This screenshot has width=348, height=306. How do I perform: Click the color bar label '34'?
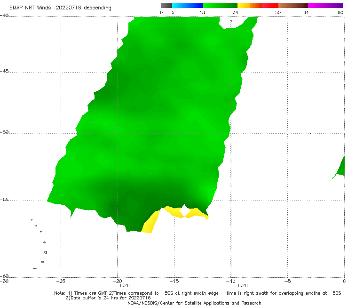(236, 12)
